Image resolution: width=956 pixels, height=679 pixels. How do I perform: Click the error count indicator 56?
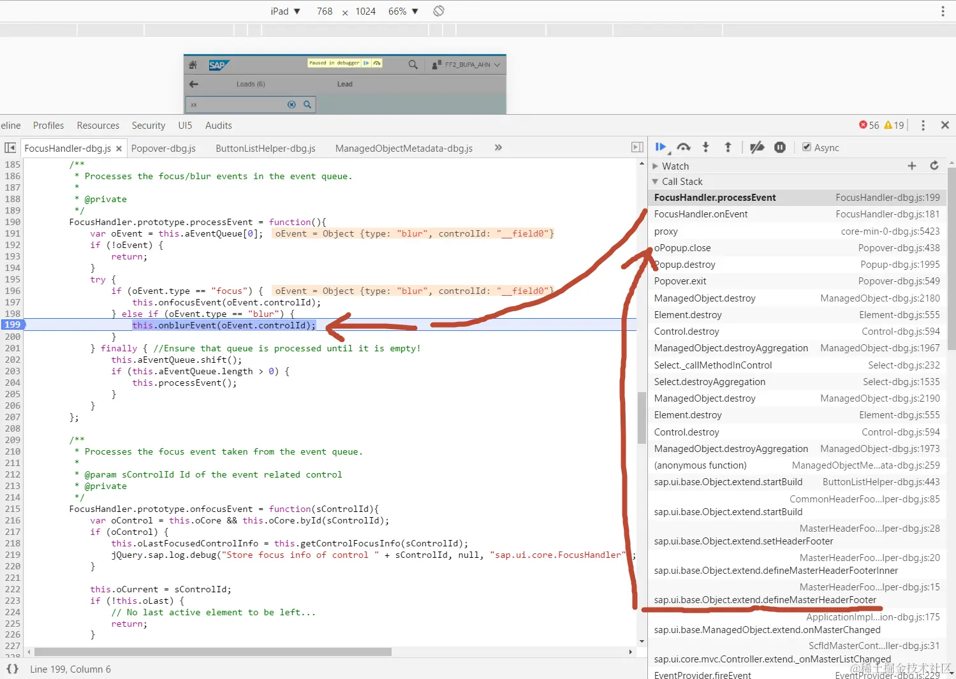point(869,126)
